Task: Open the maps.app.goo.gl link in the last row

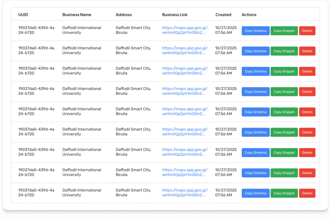Action: 185,193
